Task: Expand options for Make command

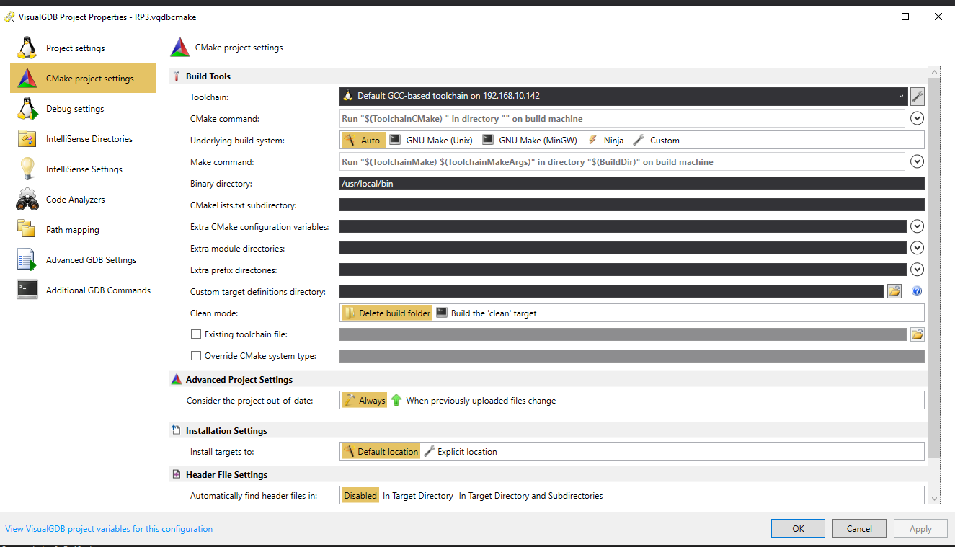Action: pos(917,161)
